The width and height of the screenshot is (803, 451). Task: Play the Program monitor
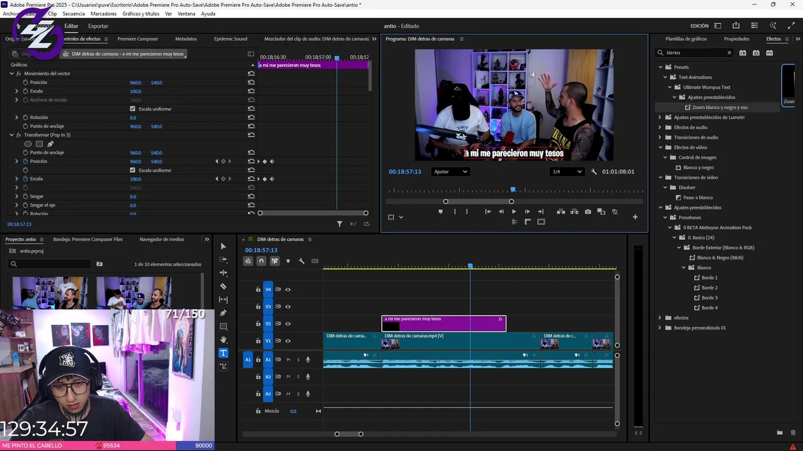[514, 212]
